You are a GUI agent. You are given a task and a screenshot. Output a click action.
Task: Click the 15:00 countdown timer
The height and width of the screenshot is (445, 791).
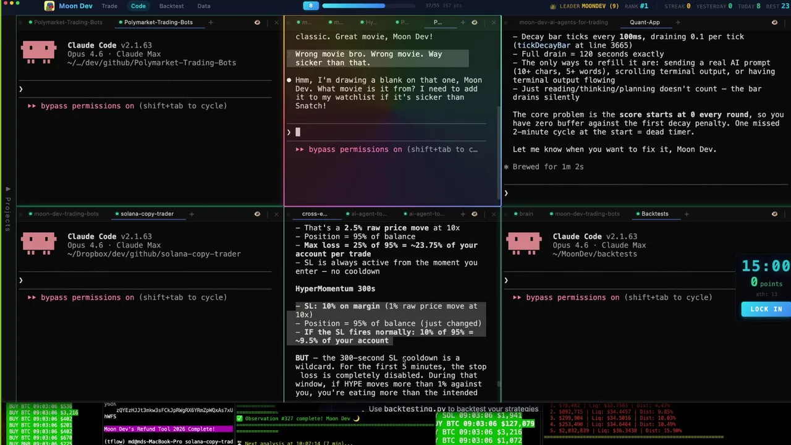(x=766, y=266)
